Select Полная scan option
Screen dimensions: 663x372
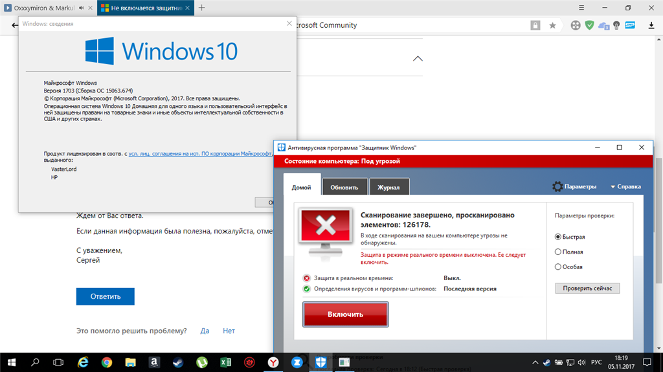[x=568, y=252]
